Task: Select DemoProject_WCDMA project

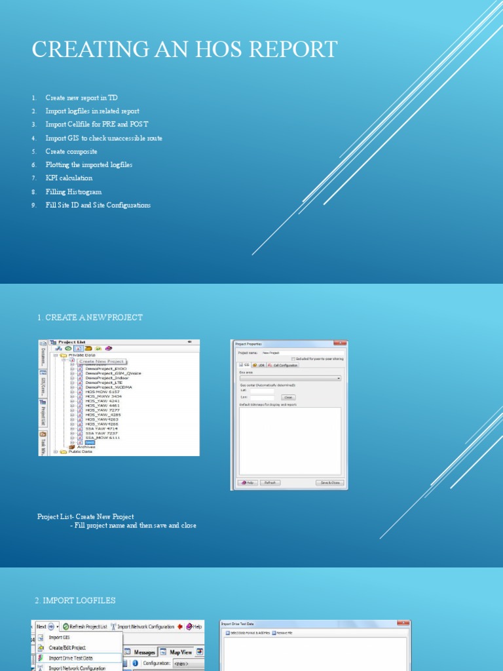Action: (109, 387)
